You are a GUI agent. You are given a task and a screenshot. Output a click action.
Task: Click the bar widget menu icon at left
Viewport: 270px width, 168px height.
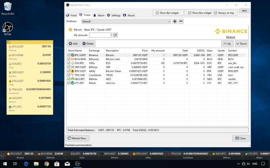tap(2, 155)
